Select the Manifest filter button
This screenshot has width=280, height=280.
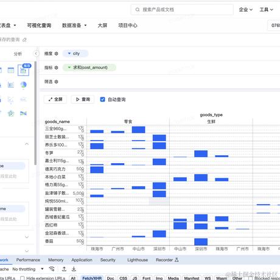[192, 278]
